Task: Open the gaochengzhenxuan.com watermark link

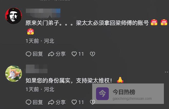Action: [x=132, y=99]
